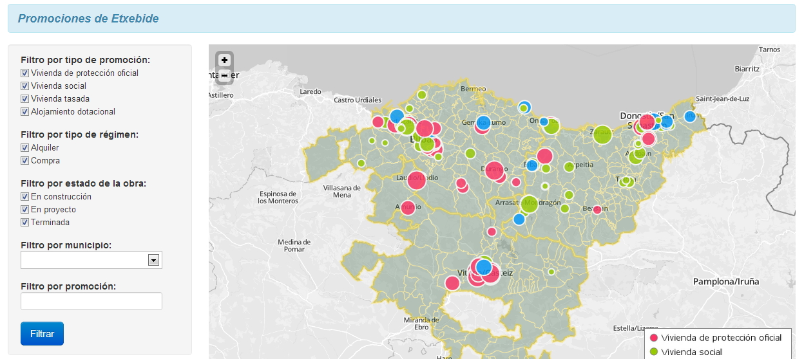This screenshot has height=359, width=804.
Task: Disable the Alquiler regime filter
Action: [x=25, y=148]
